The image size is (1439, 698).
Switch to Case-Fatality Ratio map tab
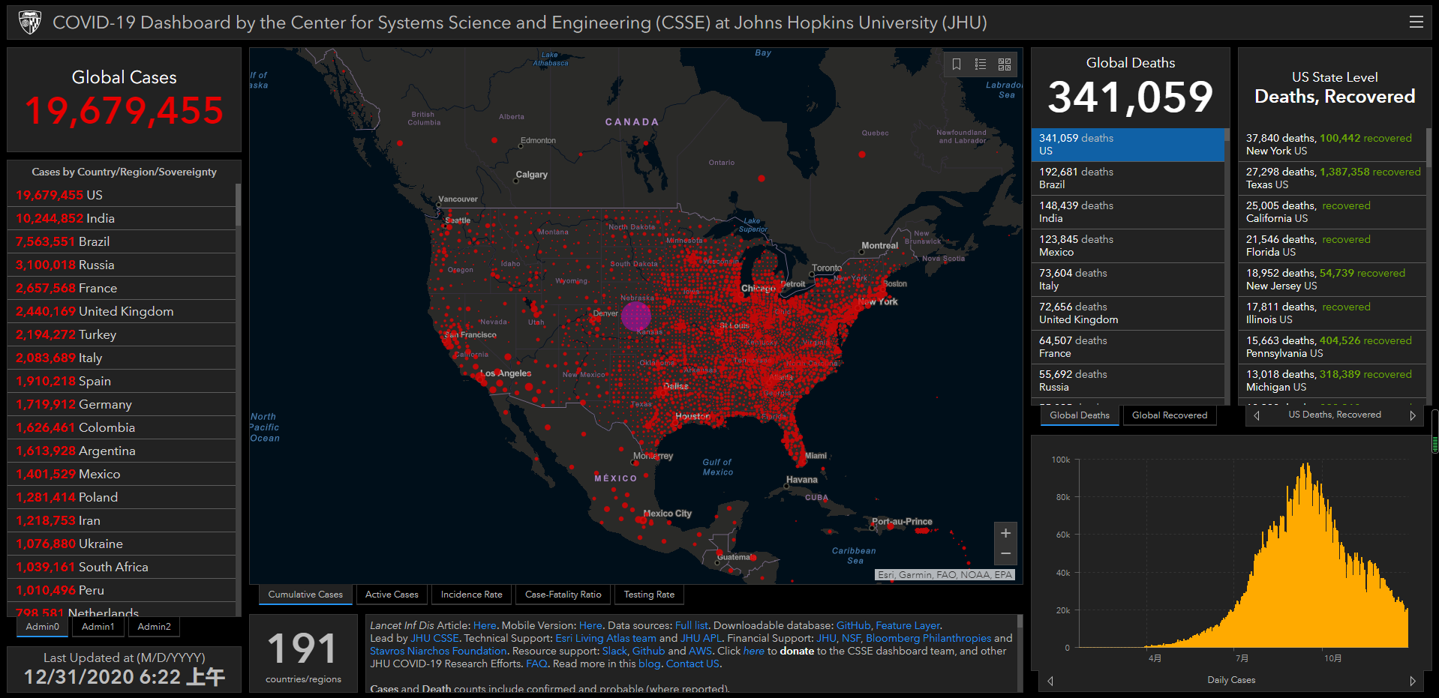[x=563, y=595]
